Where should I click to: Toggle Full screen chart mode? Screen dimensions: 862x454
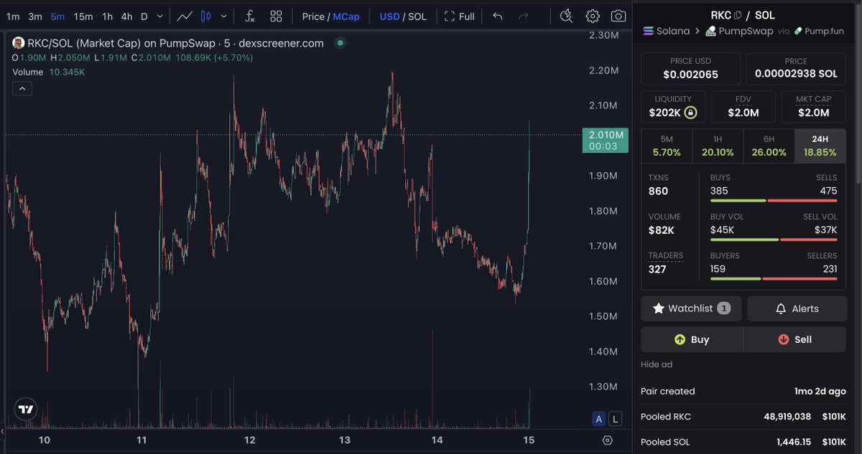(460, 16)
